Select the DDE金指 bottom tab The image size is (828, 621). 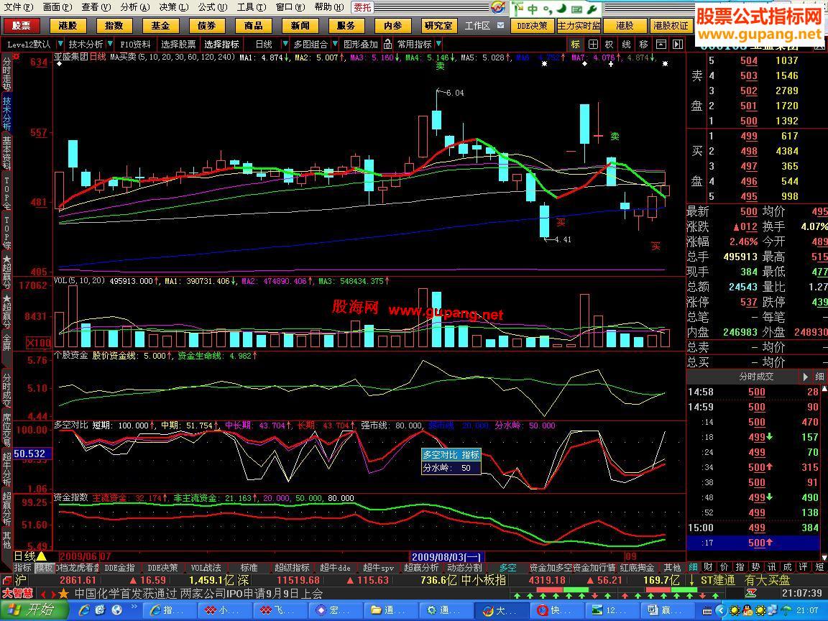coord(119,568)
